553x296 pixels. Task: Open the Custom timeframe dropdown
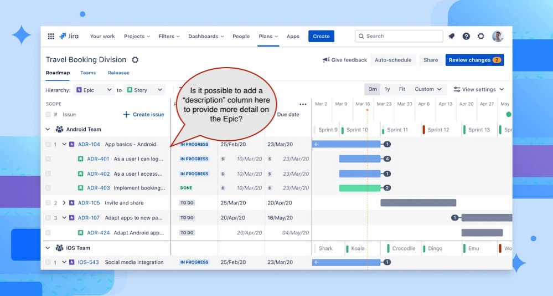pos(428,89)
